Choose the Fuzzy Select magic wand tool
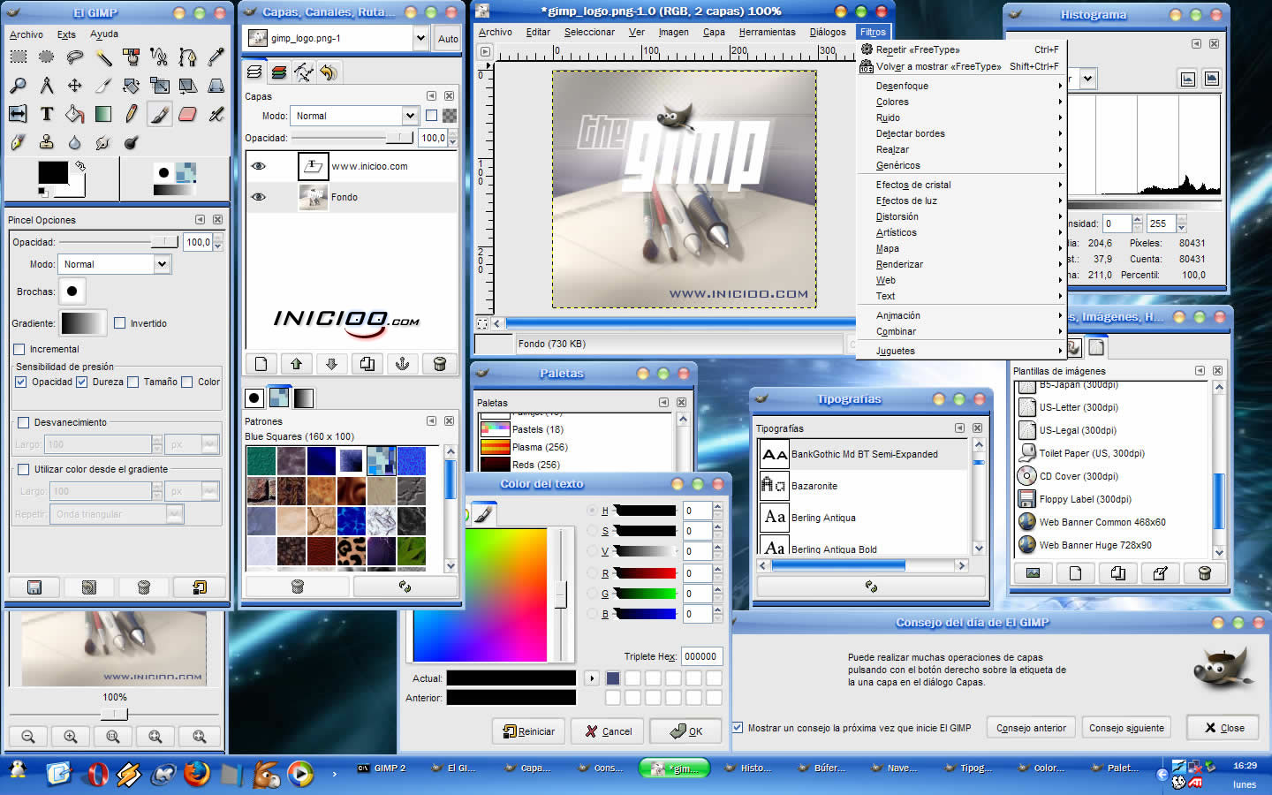The height and width of the screenshot is (795, 1272). point(103,57)
